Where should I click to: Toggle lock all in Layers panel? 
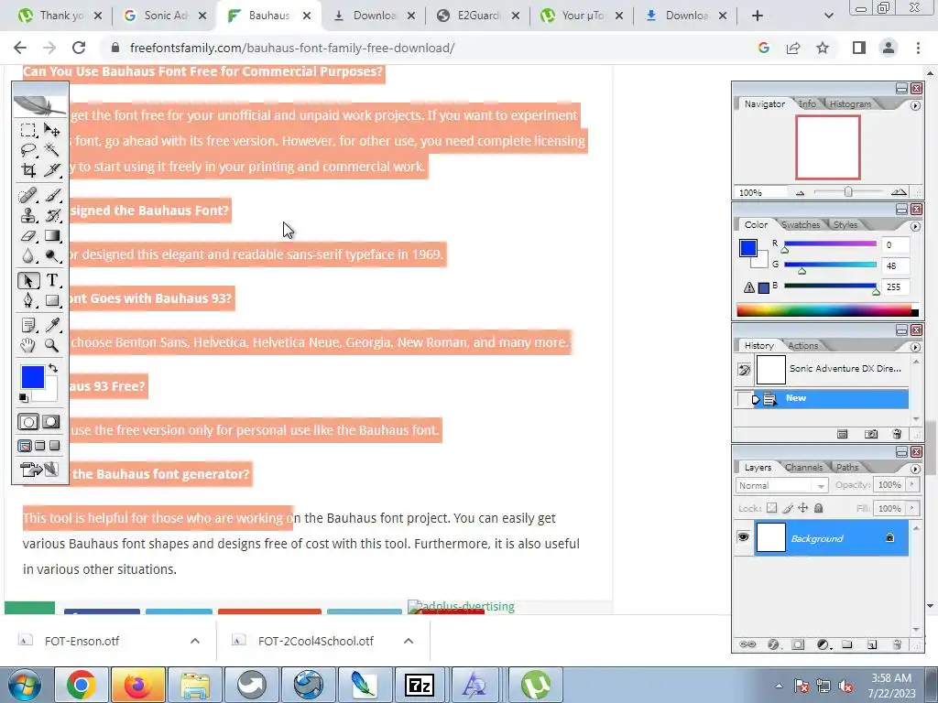click(x=818, y=508)
